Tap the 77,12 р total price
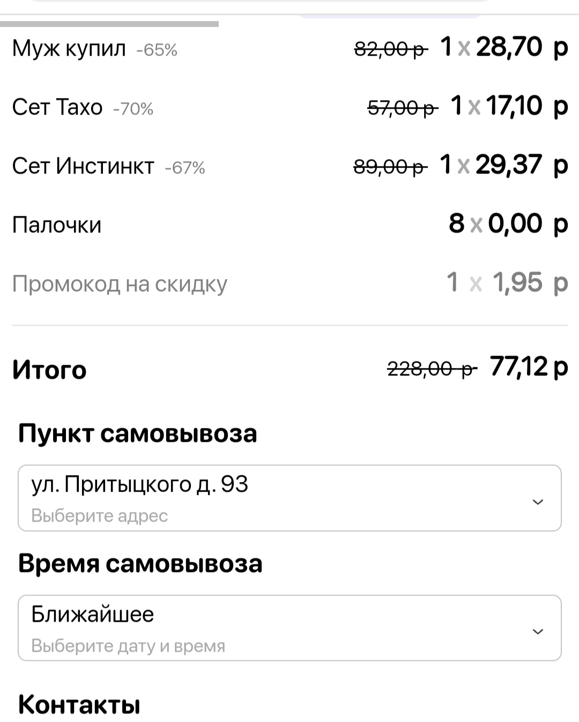The width and height of the screenshot is (579, 722). (x=529, y=367)
